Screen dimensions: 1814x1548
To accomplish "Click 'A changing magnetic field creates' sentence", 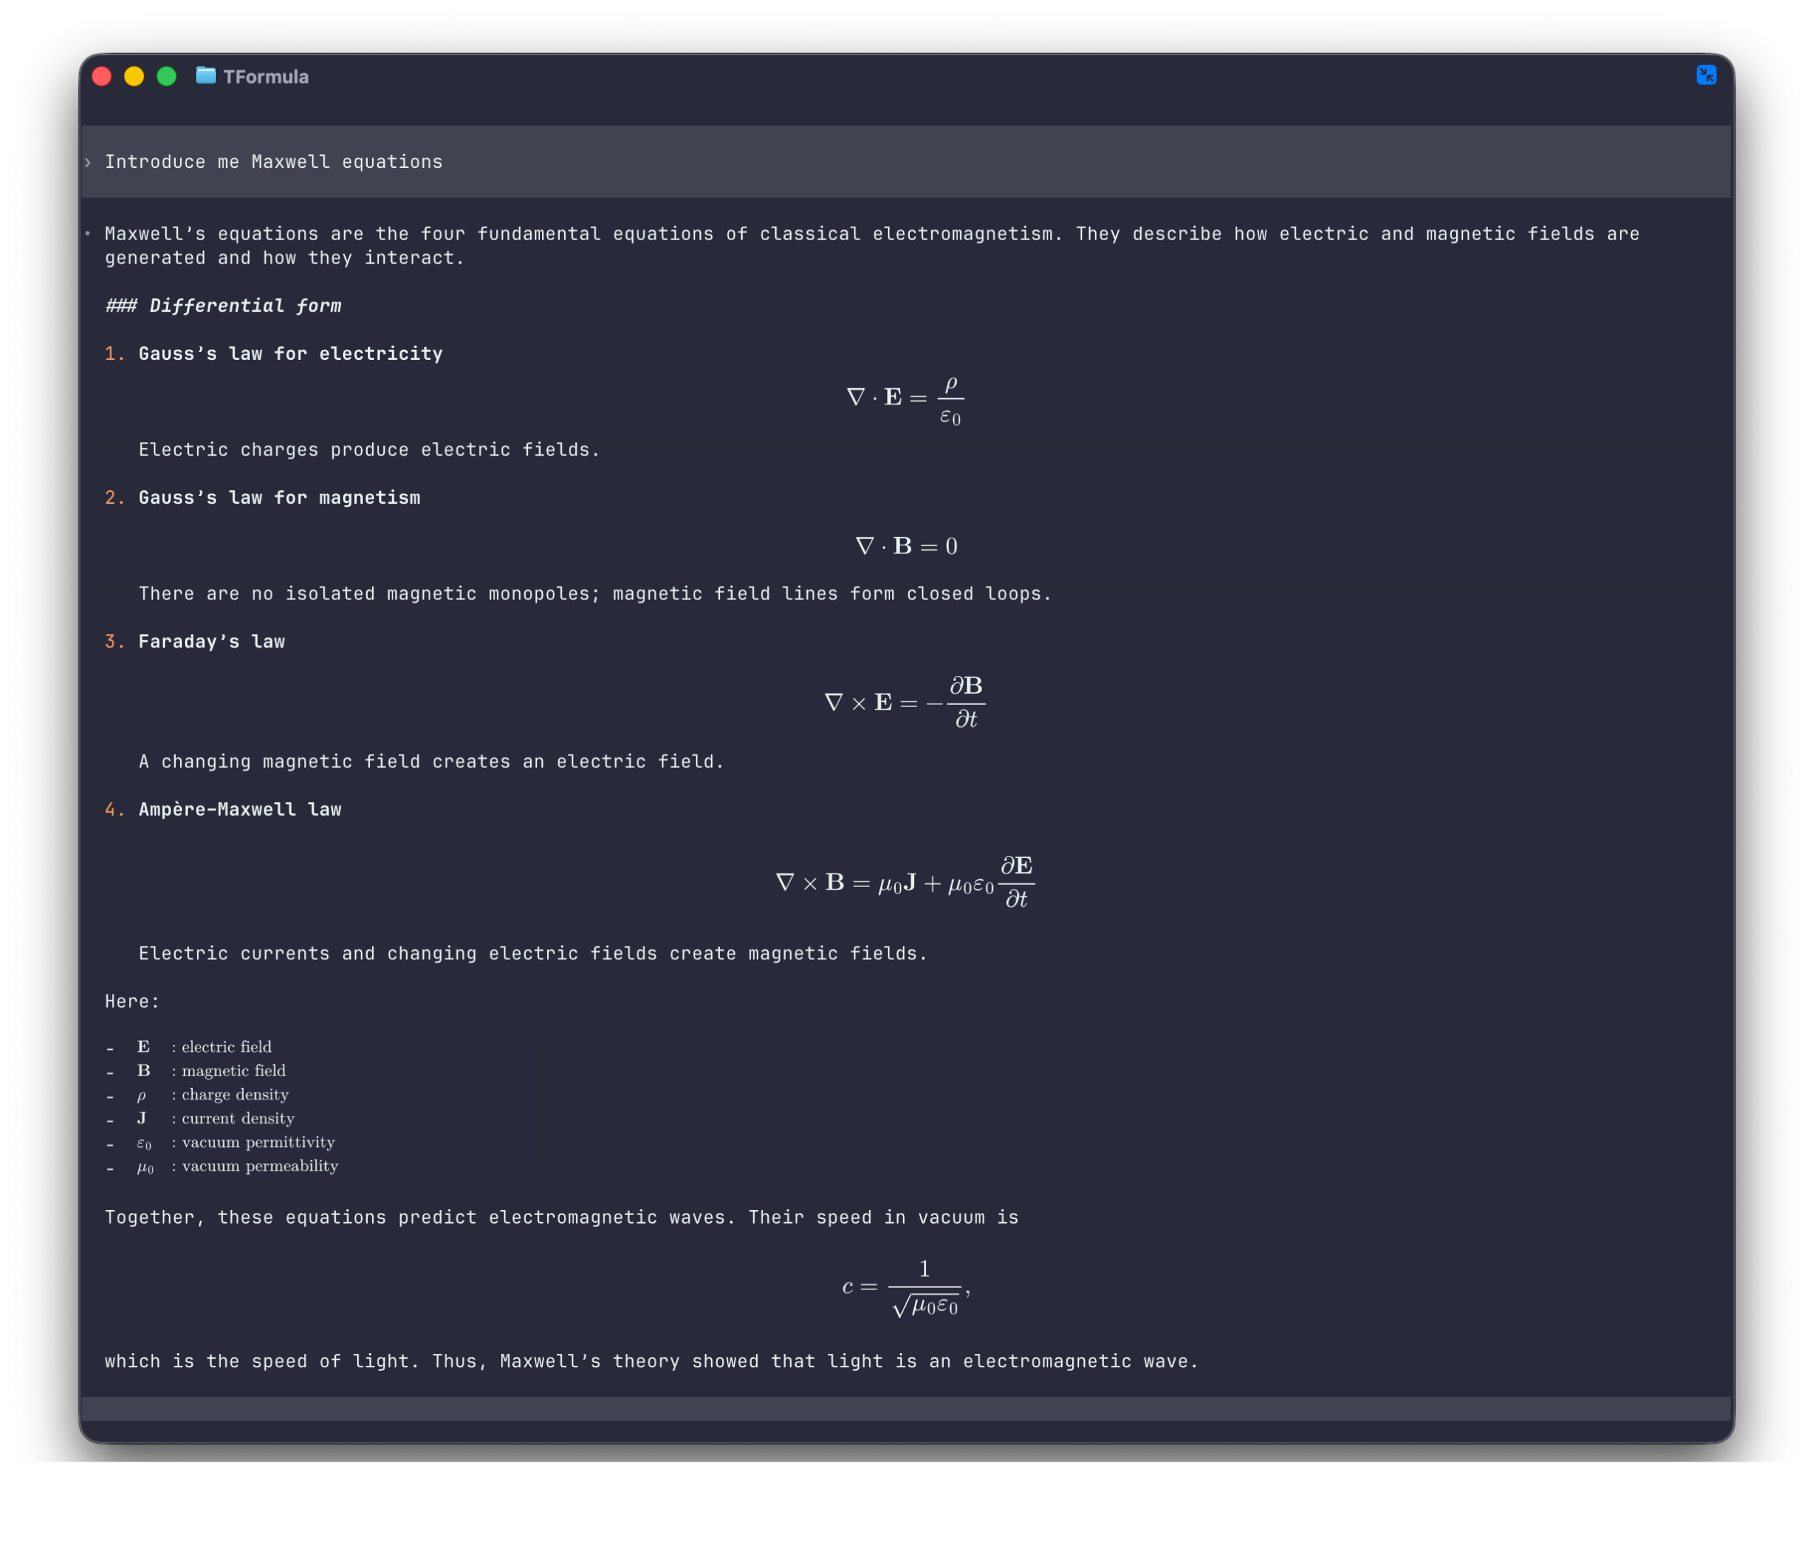I will (432, 762).
